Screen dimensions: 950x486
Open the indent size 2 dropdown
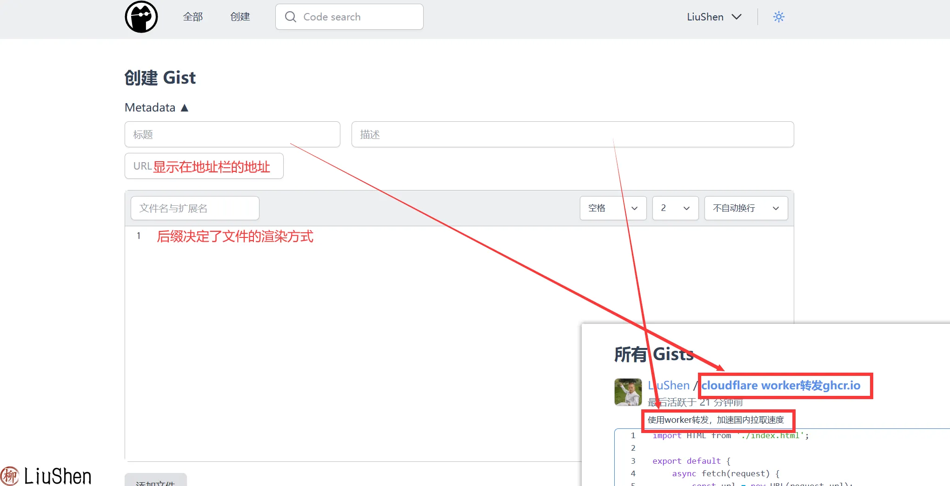(675, 209)
